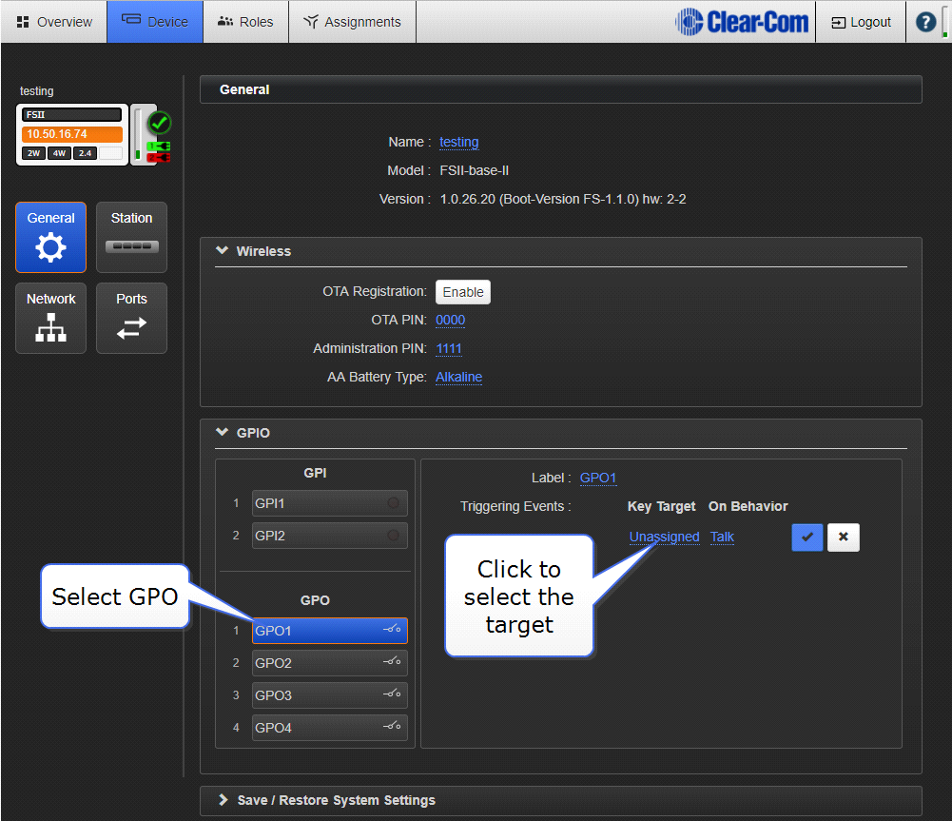Viewport: 952px width, 821px height.
Task: Open the Station tile
Action: pyautogui.click(x=131, y=238)
